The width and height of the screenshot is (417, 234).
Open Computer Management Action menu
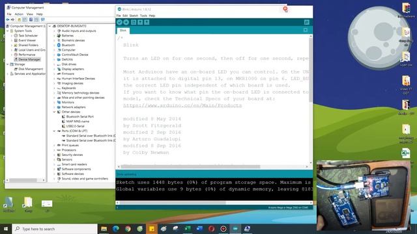point(19,14)
